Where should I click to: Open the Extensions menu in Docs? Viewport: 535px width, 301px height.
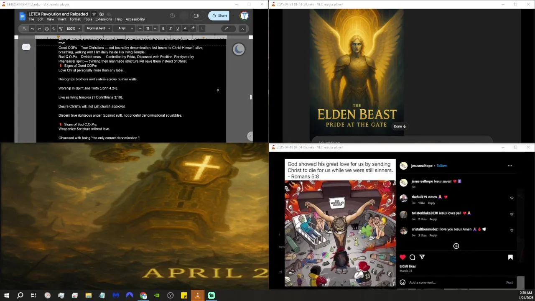click(103, 19)
